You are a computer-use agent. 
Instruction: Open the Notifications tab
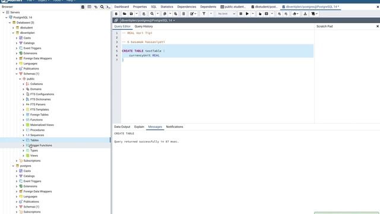pyautogui.click(x=175, y=127)
